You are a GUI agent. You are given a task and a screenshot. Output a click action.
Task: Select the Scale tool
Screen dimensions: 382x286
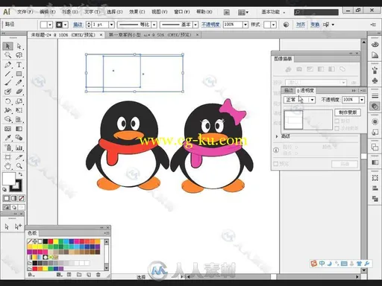point(19,101)
